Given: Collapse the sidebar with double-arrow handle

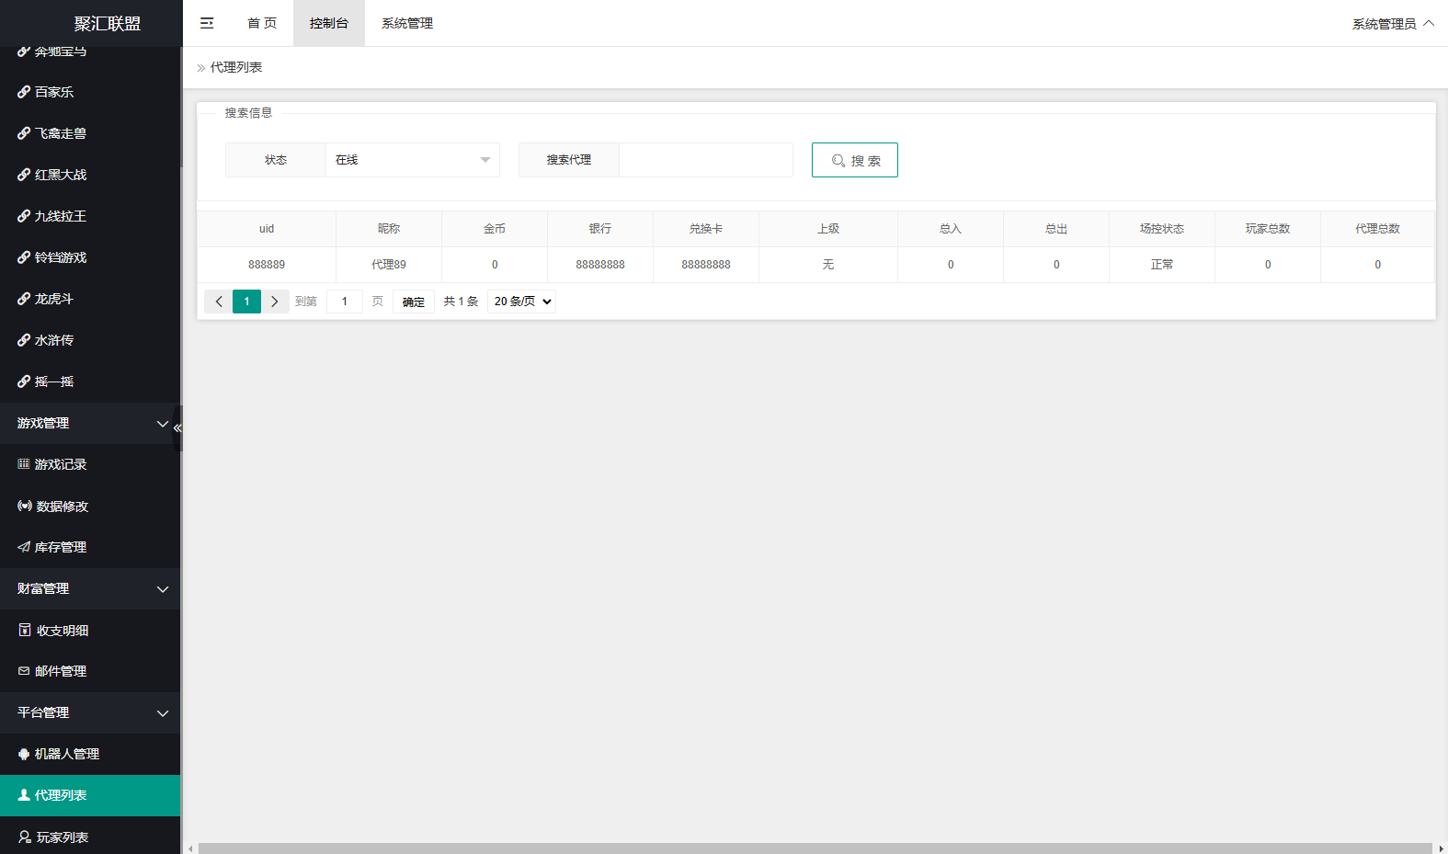Looking at the screenshot, I should click(x=177, y=428).
